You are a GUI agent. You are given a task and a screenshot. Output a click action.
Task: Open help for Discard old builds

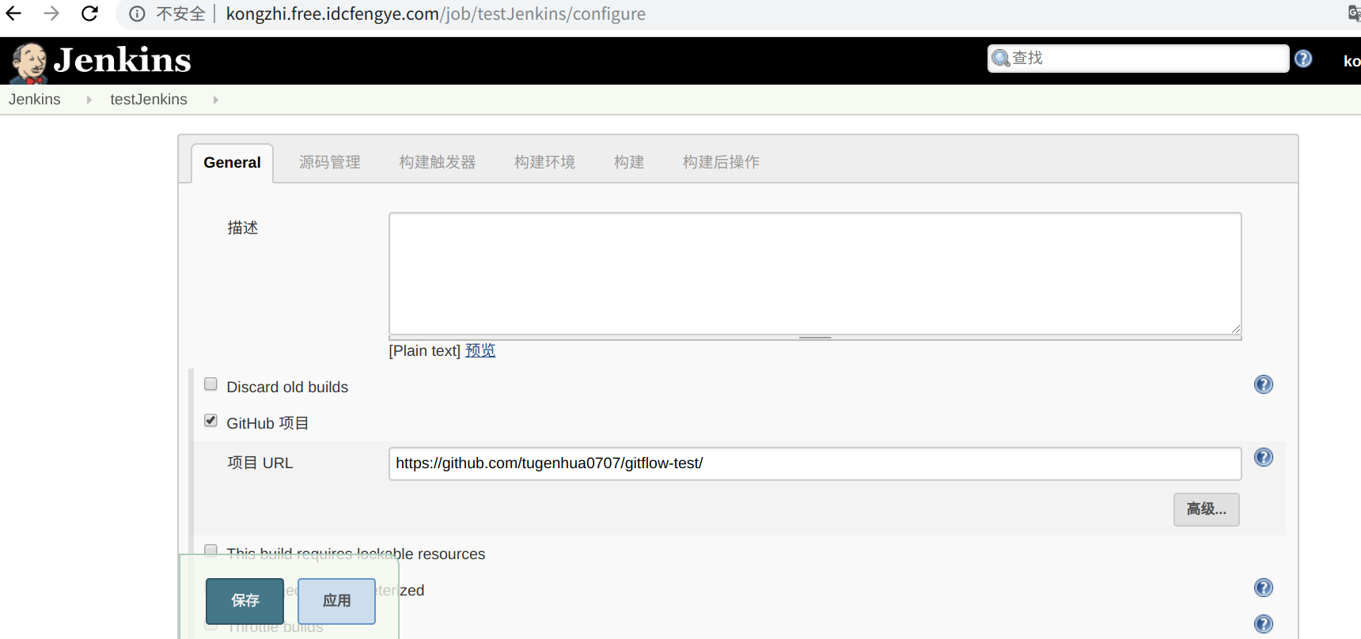[1264, 384]
